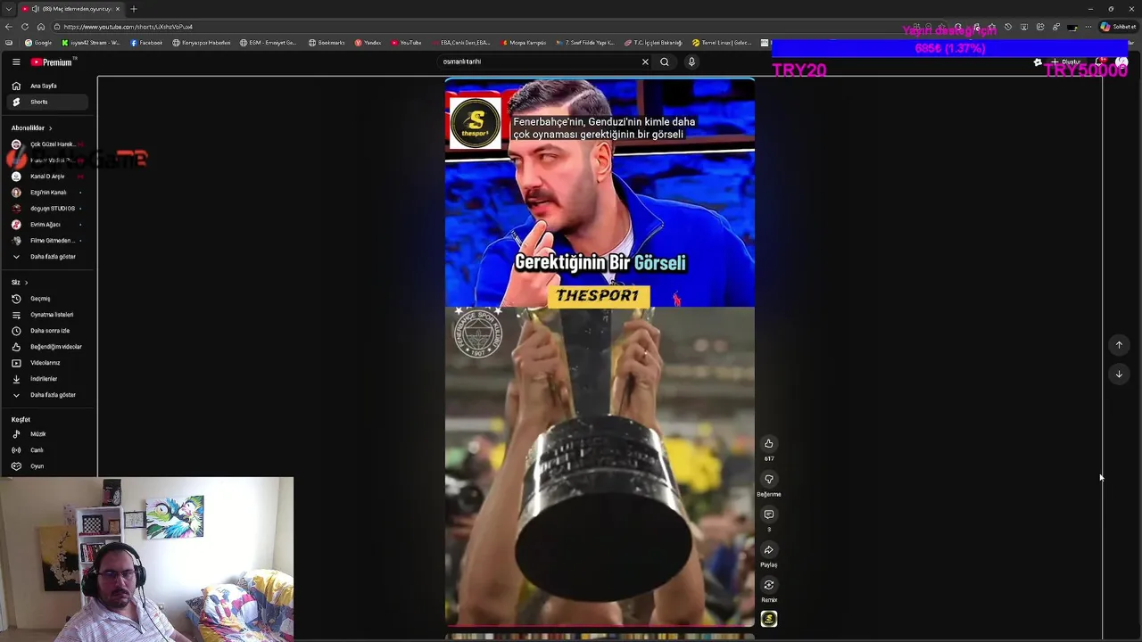Open comments on the Short
The image size is (1142, 642).
pyautogui.click(x=769, y=514)
